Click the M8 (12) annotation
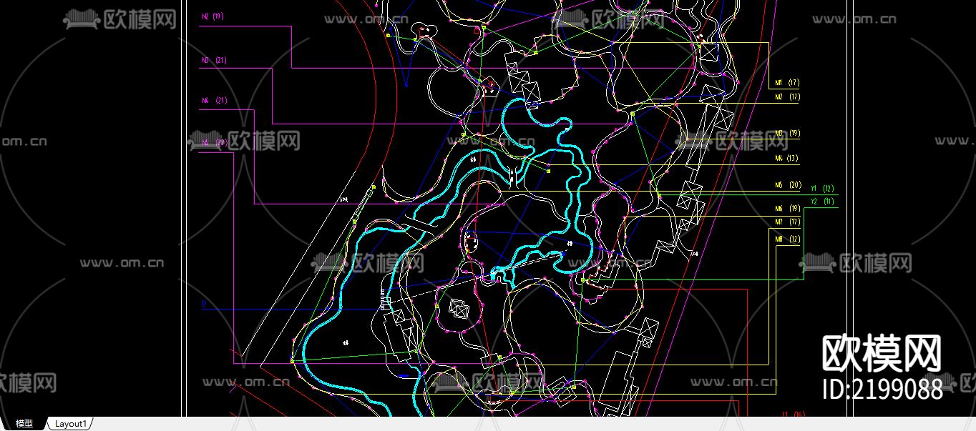976x431 pixels. point(787,239)
